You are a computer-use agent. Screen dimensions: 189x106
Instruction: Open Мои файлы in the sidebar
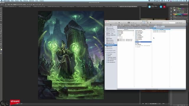point(110,40)
